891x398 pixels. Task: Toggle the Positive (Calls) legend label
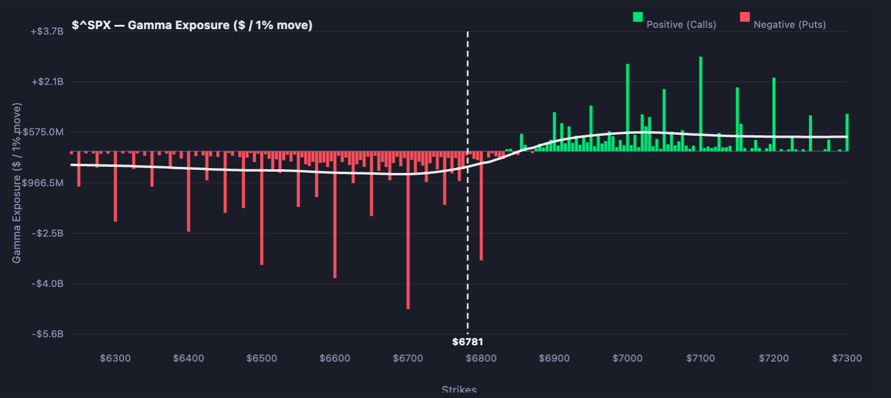click(681, 25)
